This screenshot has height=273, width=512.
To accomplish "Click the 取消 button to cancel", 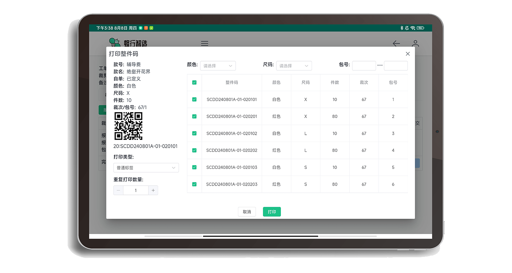I will tap(247, 212).
